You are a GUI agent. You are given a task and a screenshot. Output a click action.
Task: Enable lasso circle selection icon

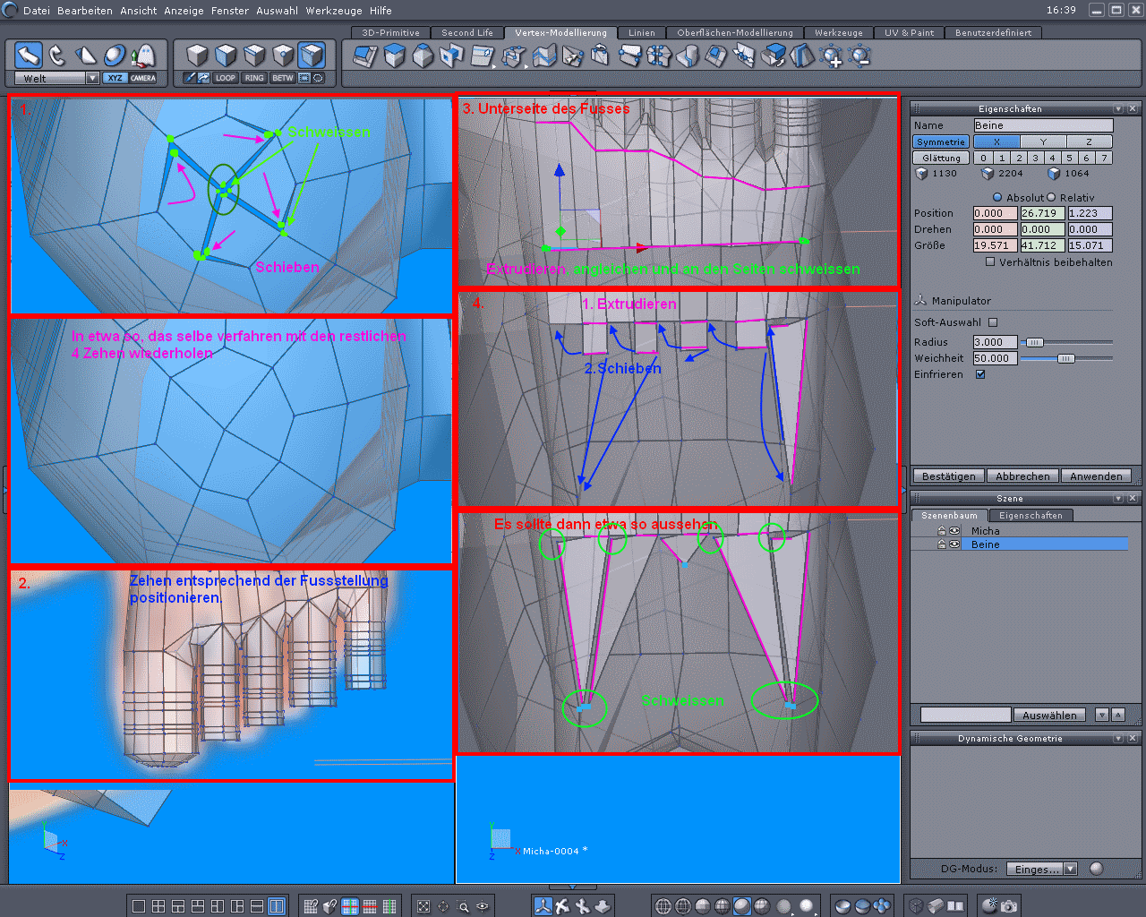(318, 78)
